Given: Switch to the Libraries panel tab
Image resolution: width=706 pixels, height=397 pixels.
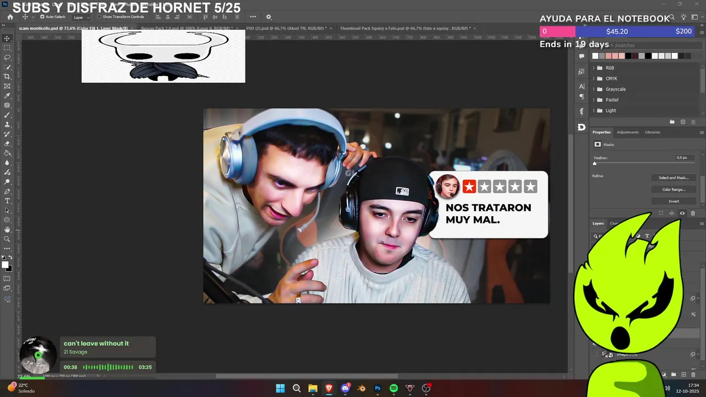Looking at the screenshot, I should click(652, 132).
